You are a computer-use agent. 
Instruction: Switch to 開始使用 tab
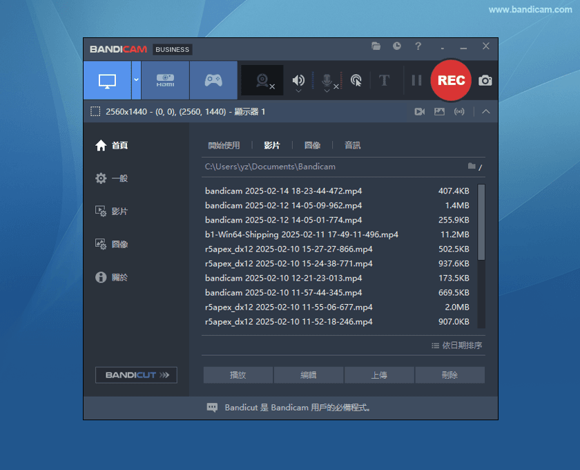tap(224, 145)
